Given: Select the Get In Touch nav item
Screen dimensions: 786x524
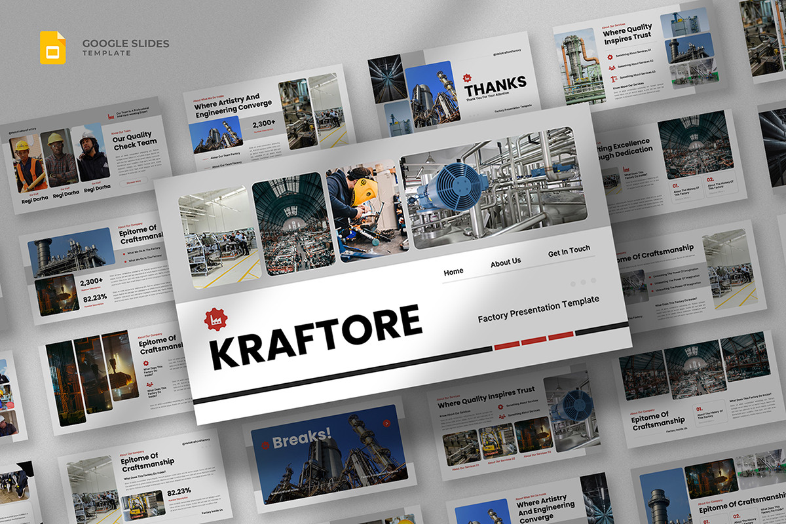Looking at the screenshot, I should point(569,251).
